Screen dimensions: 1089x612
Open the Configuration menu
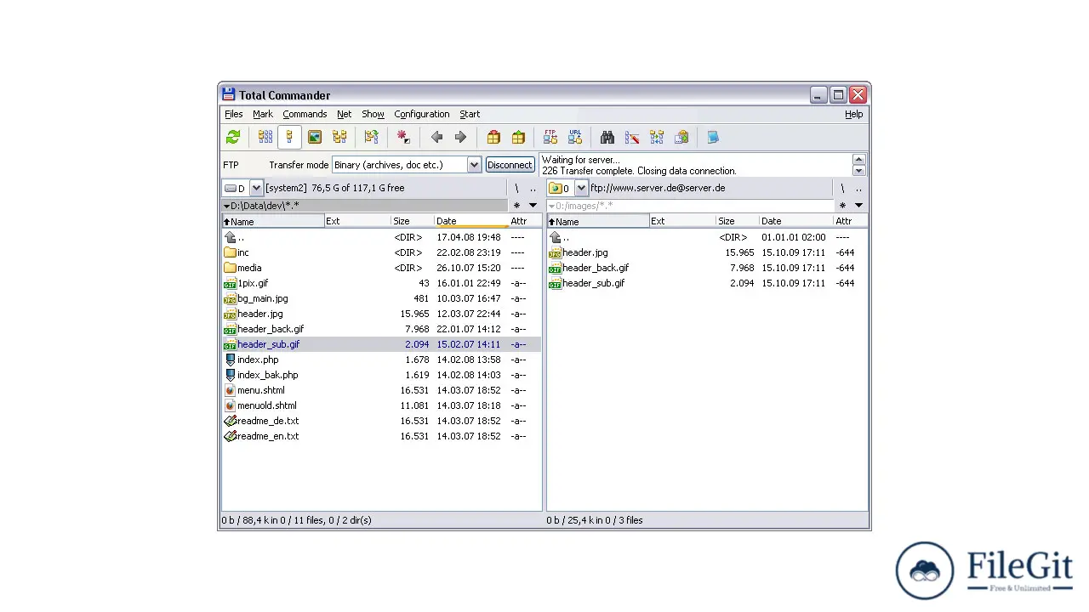point(422,114)
